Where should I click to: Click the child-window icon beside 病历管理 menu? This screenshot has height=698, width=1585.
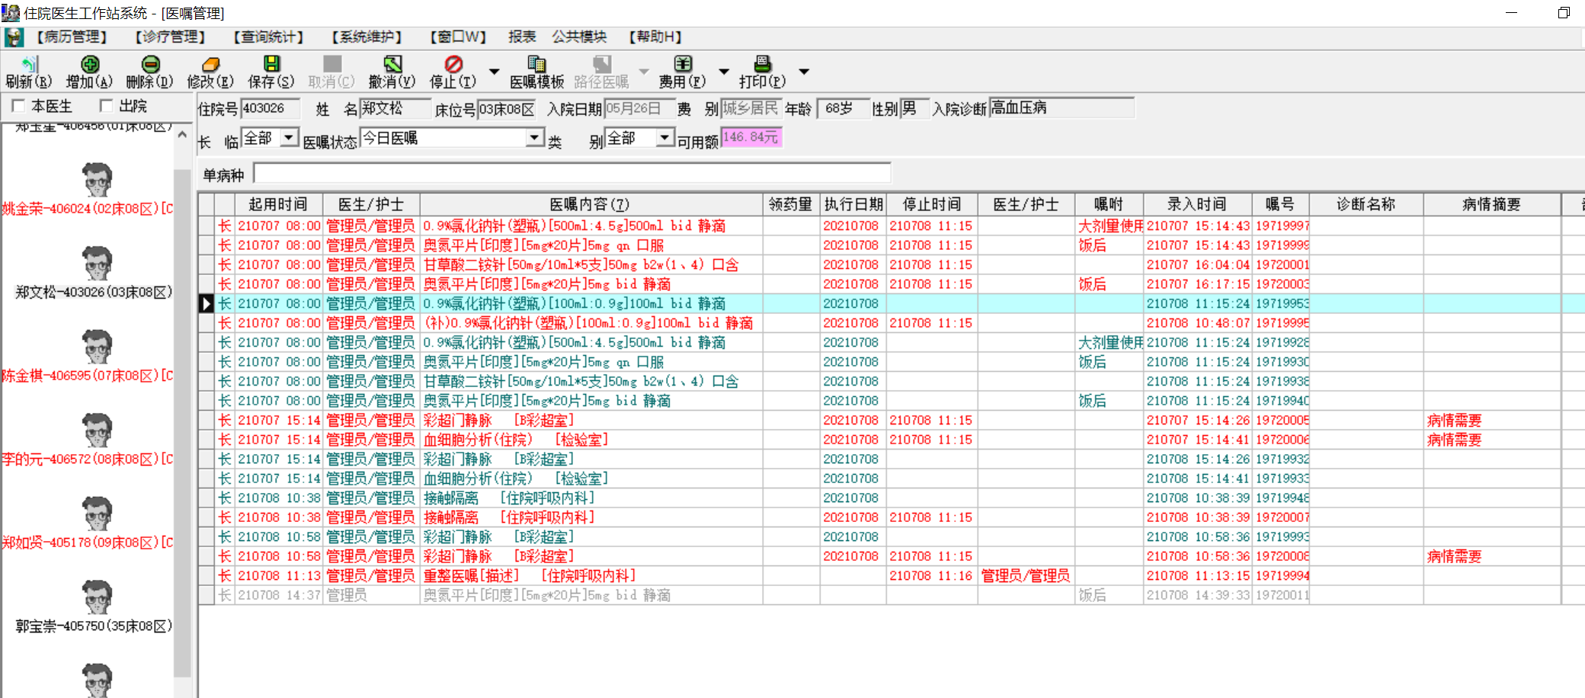tap(14, 37)
